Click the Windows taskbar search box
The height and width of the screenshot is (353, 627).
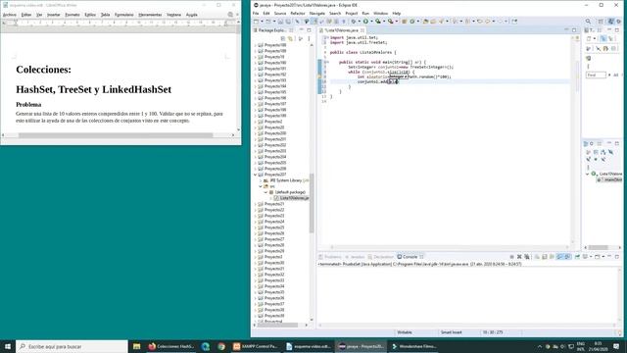pyautogui.click(x=72, y=346)
